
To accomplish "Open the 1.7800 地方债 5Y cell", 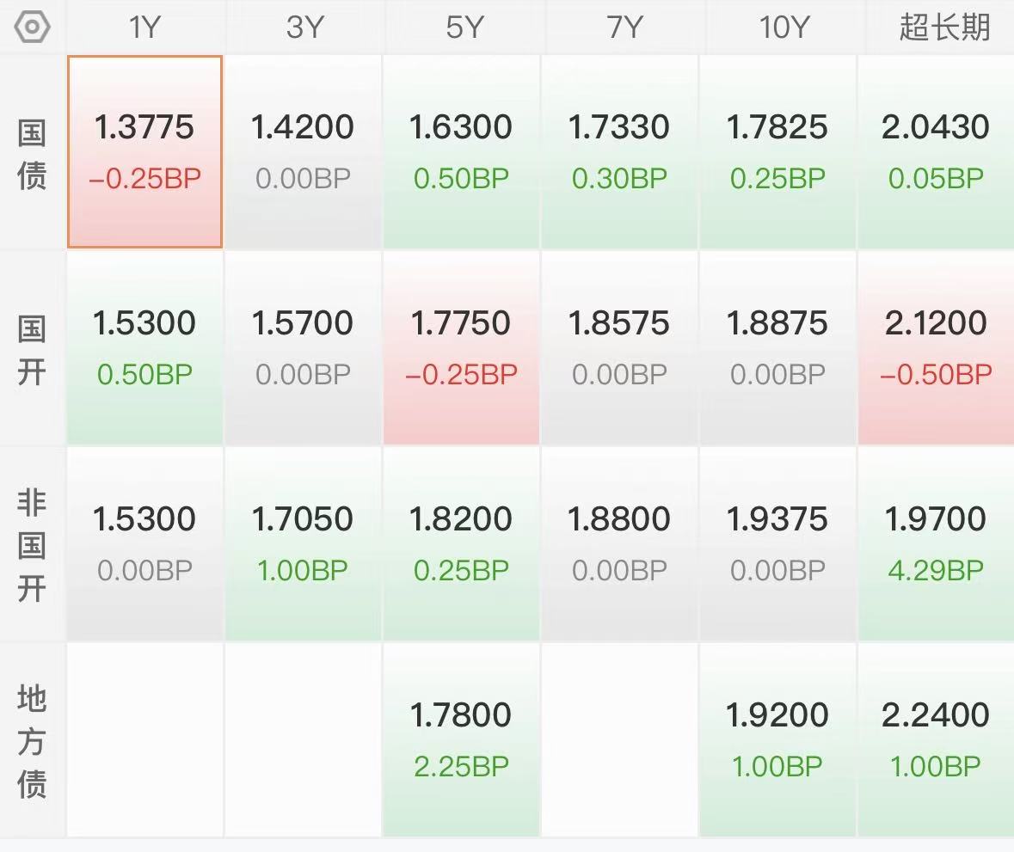I will [461, 739].
